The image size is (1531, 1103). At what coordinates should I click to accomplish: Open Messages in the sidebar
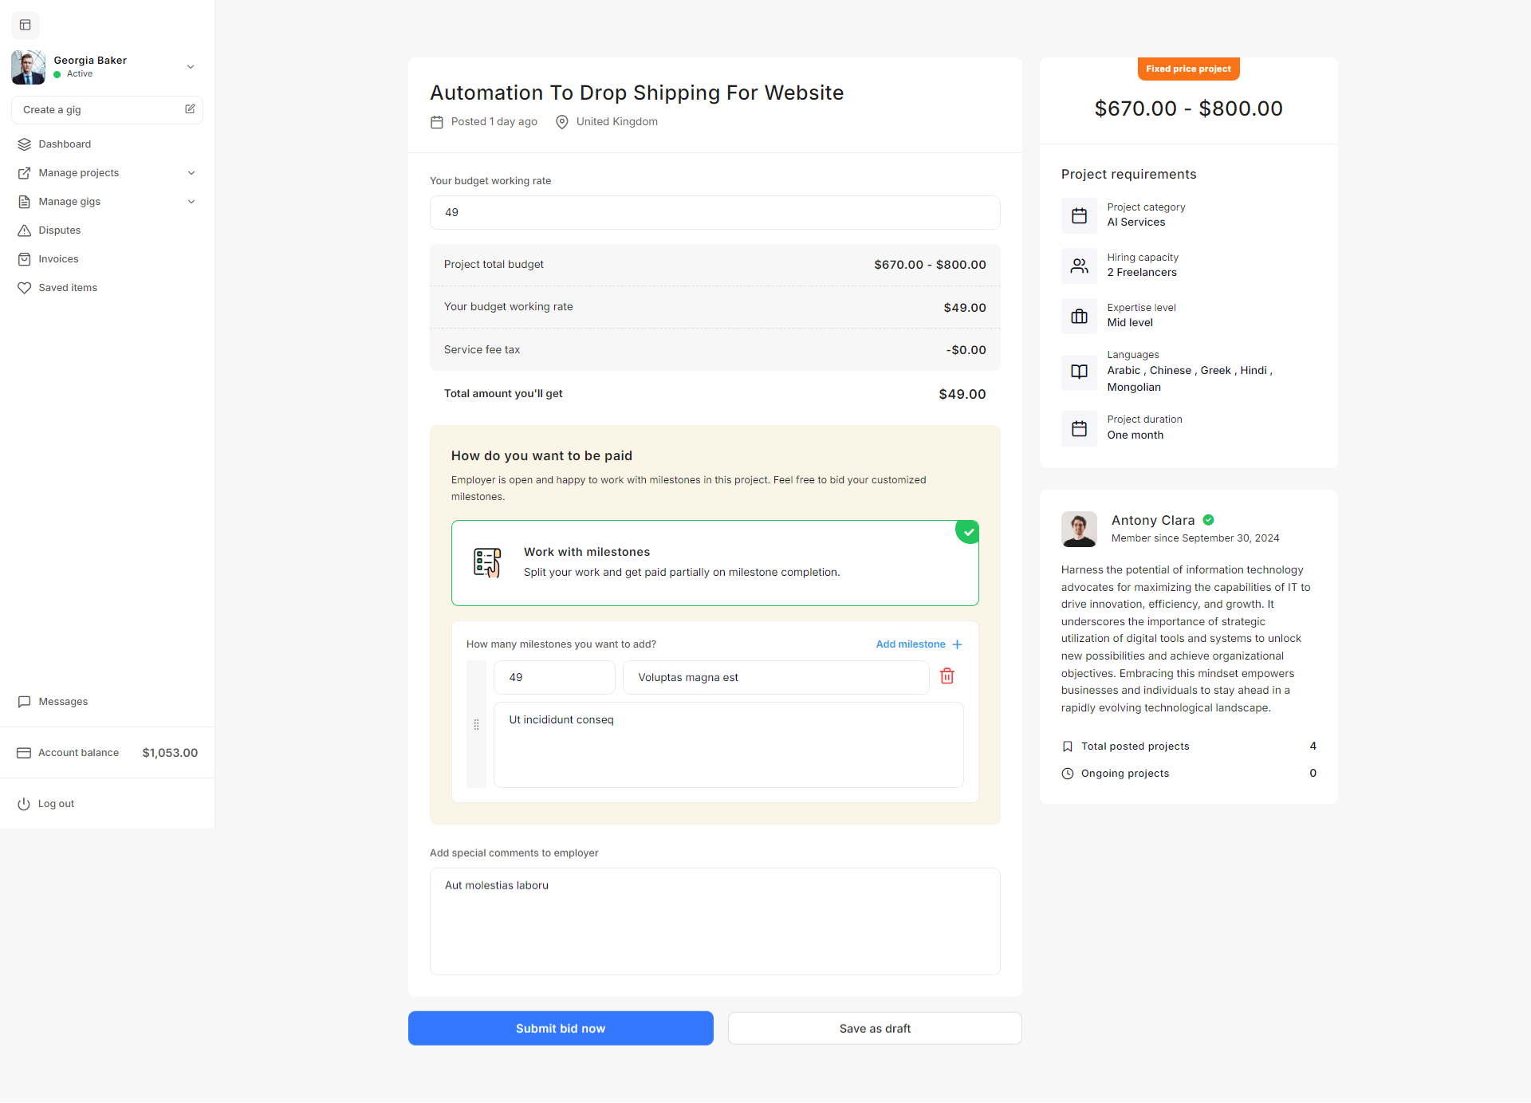(62, 702)
